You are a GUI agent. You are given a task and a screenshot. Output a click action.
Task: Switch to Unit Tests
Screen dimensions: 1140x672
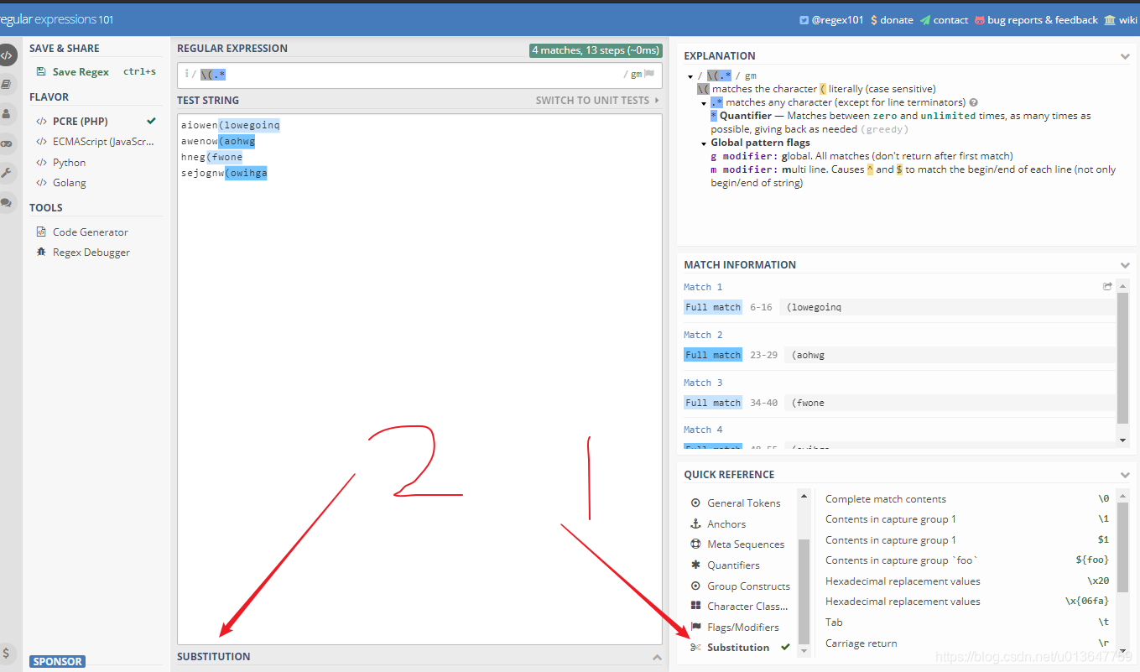tap(597, 100)
